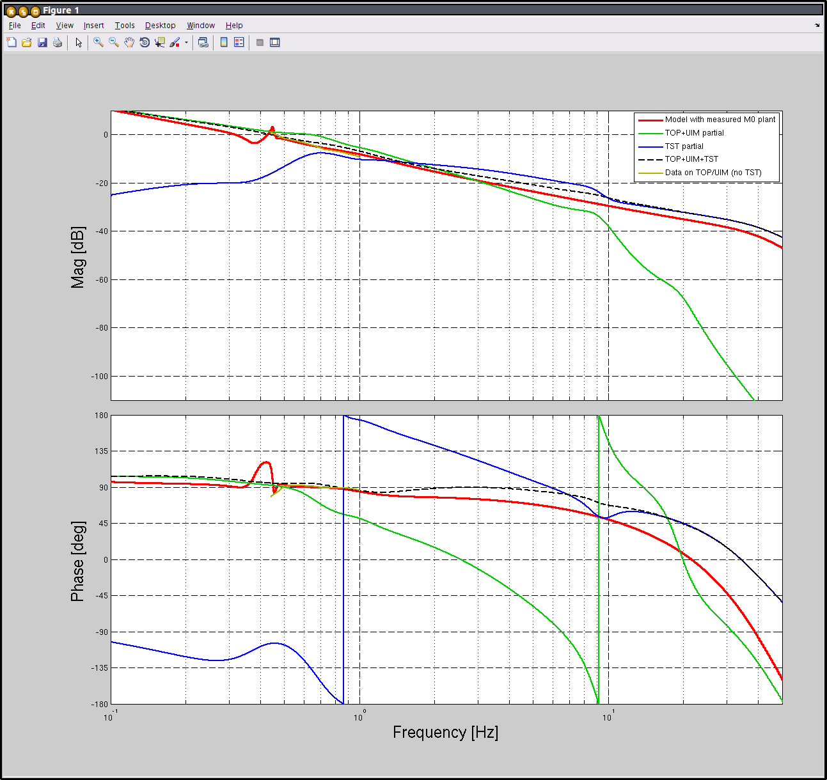Select the Data Cursor tool
Viewport: 827px width, 780px height.
[x=160, y=42]
